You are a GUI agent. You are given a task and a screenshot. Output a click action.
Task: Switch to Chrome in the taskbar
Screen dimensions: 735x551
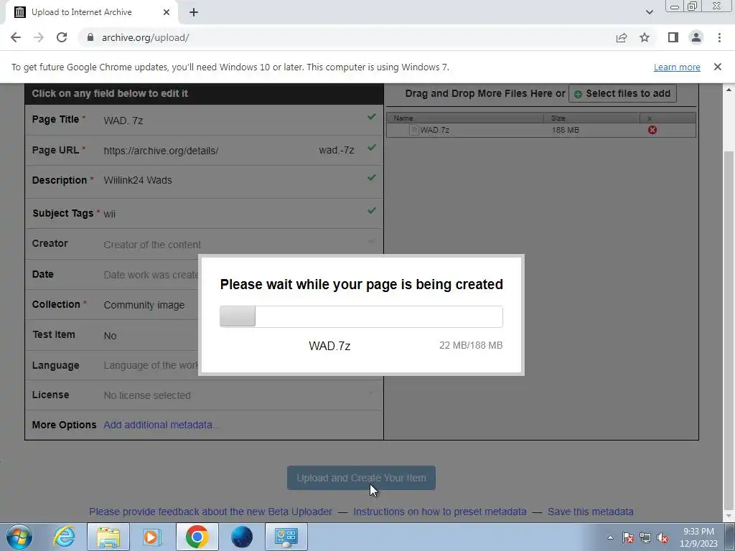(197, 537)
